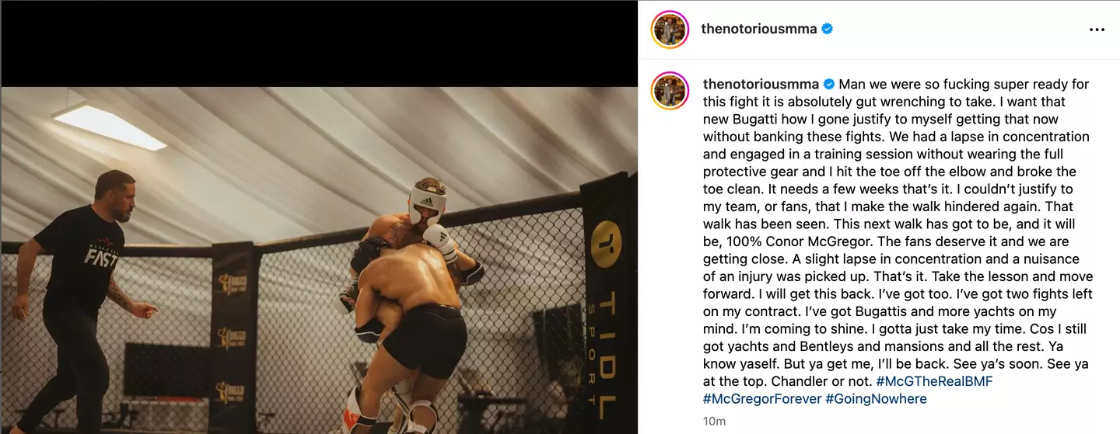
Task: Click the caption paragraph mentioning the new Bugatti
Action: (x=894, y=119)
